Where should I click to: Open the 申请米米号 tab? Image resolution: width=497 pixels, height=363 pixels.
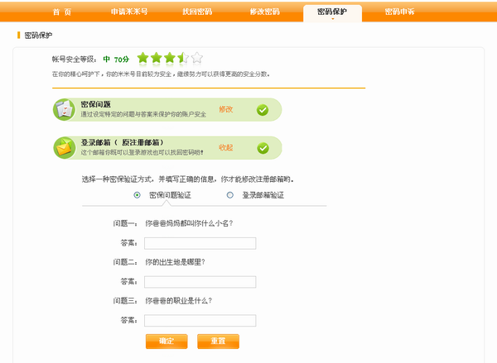pyautogui.click(x=128, y=12)
